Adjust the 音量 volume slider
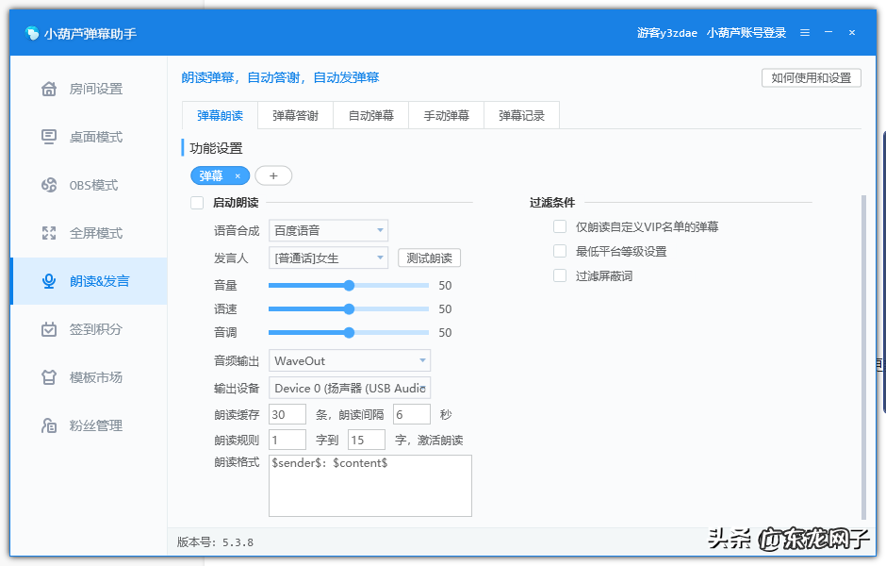Viewport: 886px width, 566px height. click(349, 285)
